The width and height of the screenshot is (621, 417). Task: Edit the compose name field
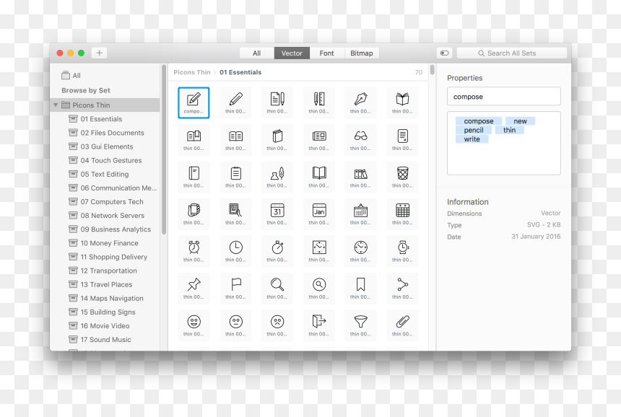tap(504, 97)
